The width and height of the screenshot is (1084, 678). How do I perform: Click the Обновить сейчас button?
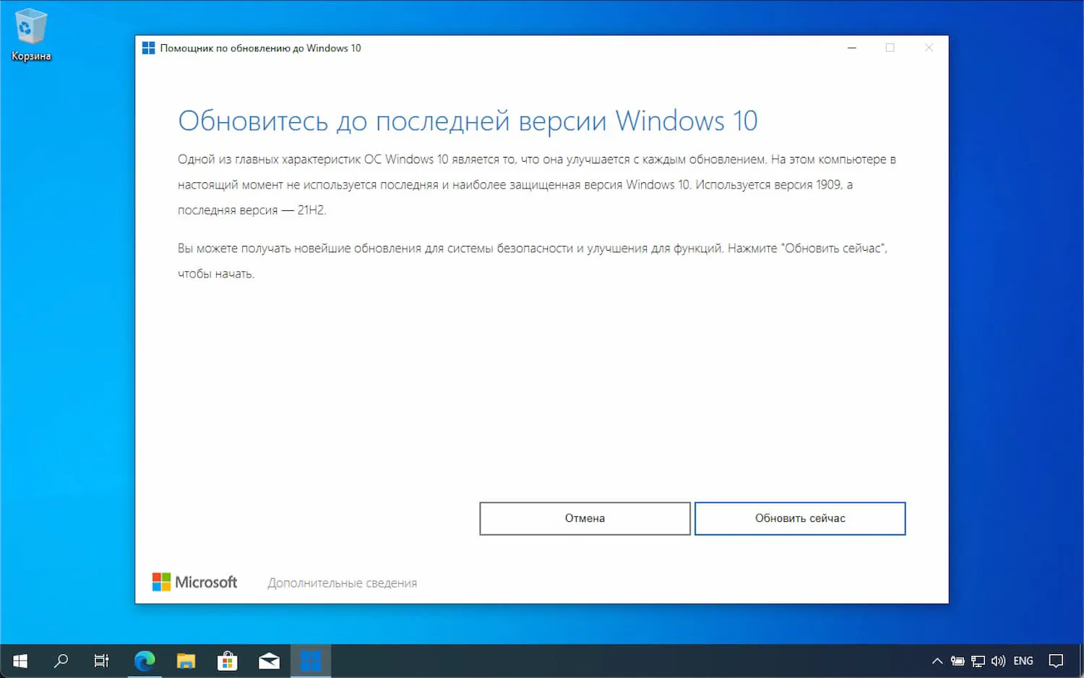(x=799, y=518)
